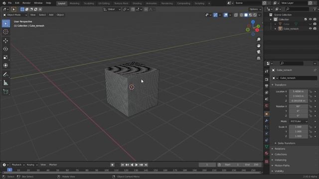Play the timeline animation
The image size is (319, 179).
(137, 165)
